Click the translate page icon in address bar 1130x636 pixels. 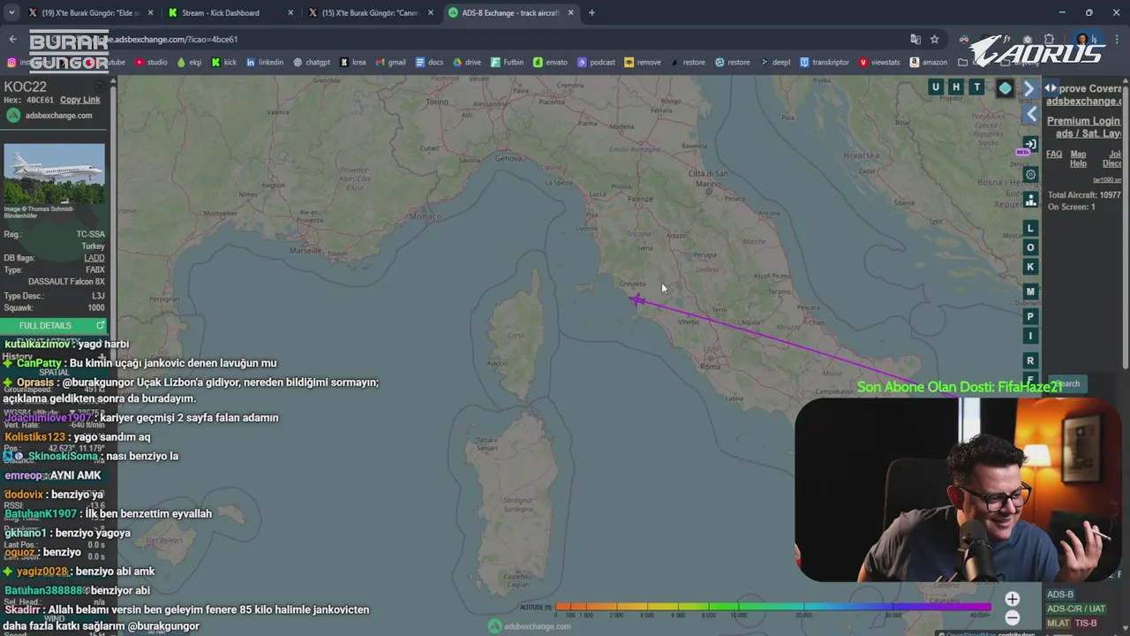[915, 39]
